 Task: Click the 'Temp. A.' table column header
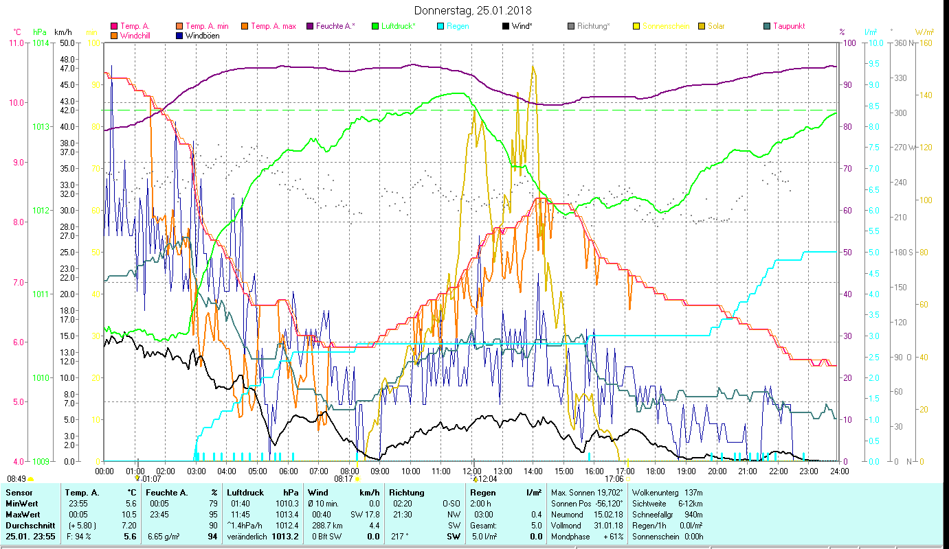(82, 493)
